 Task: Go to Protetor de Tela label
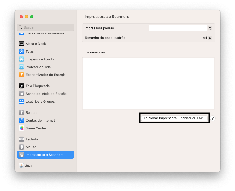click(38, 67)
